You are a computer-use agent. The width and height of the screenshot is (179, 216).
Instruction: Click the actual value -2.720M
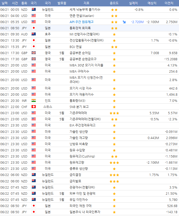[137, 22]
